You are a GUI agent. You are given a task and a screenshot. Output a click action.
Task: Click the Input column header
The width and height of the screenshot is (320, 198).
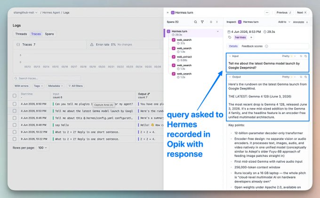click(56, 94)
